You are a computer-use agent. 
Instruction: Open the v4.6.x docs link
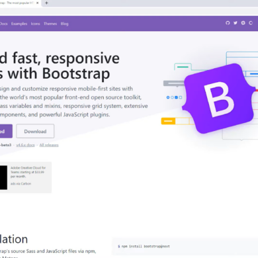[x=25, y=145]
